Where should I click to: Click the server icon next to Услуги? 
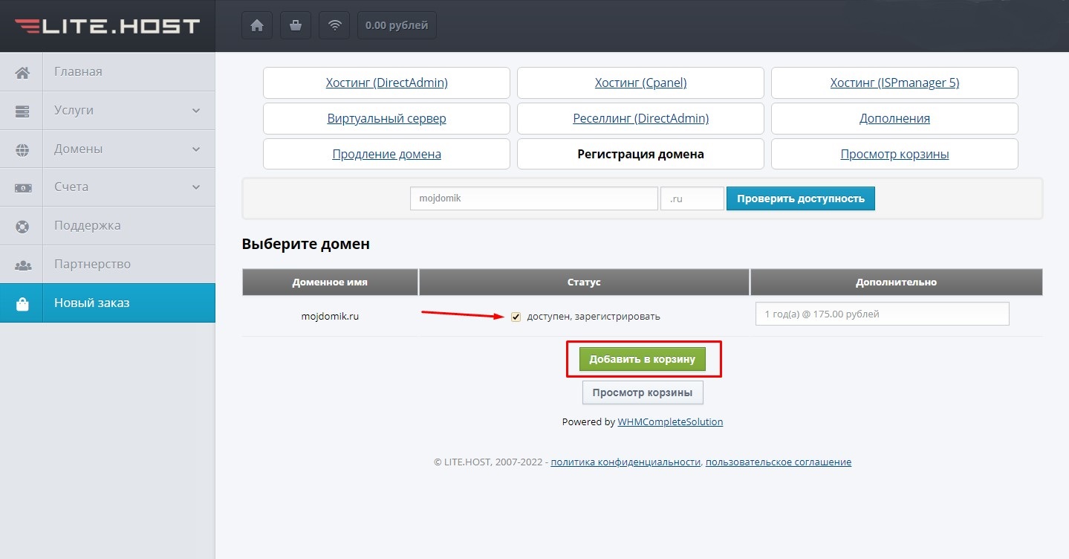point(22,111)
